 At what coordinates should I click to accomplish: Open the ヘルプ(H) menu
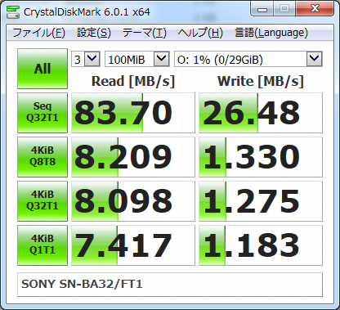click(200, 33)
